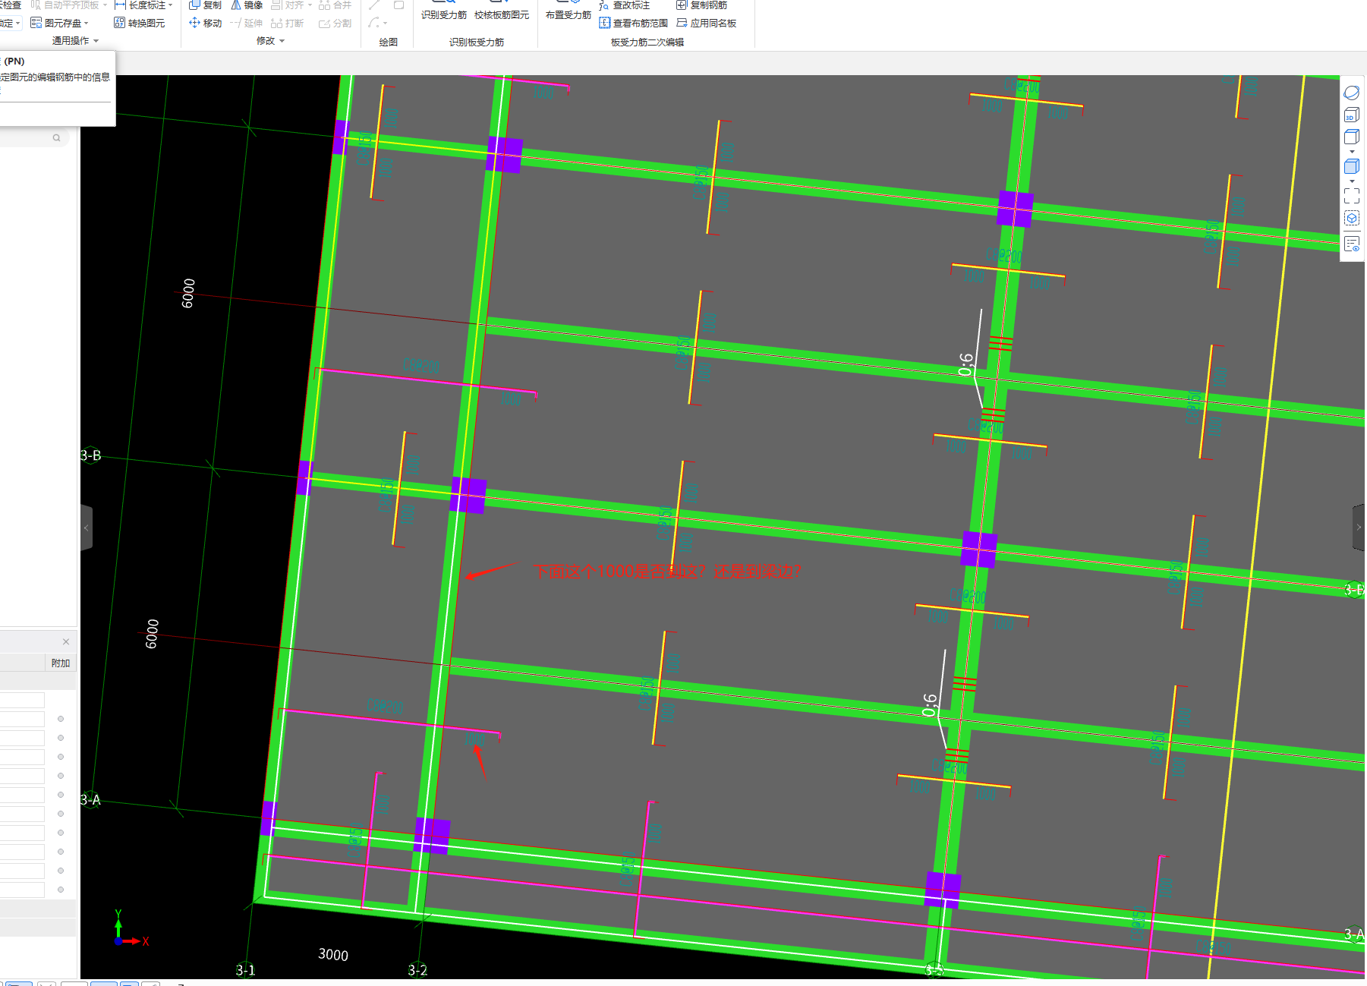1367x986 pixels.
Task: Open dropdown arrow below solid cube icon
Action: point(1352,181)
